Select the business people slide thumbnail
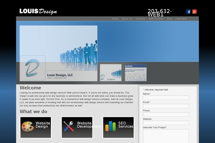Image resolution: width=215 pixels, height=143 pixels. pyautogui.click(x=111, y=73)
